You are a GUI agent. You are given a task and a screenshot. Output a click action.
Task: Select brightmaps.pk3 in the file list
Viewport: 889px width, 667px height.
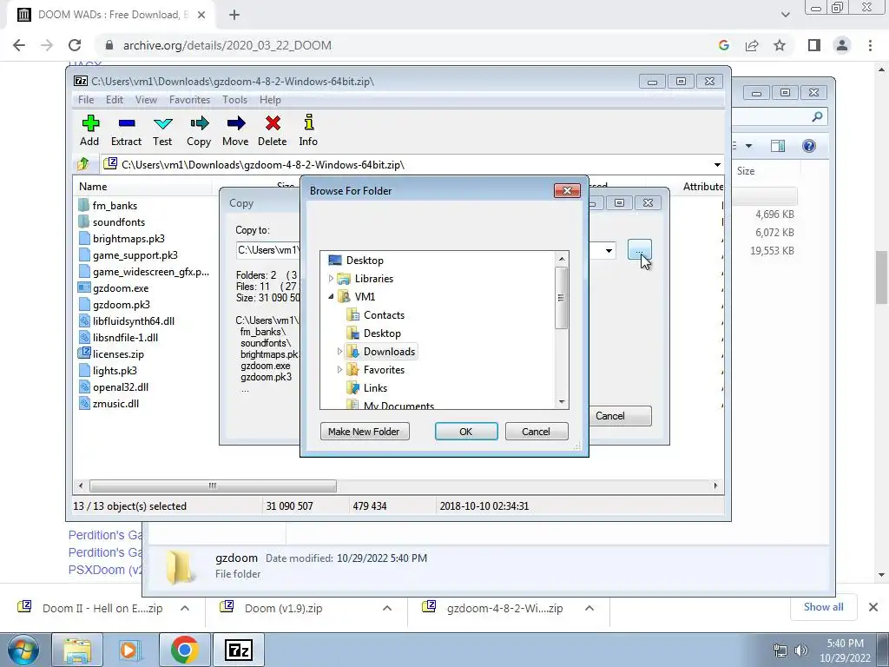pos(128,239)
